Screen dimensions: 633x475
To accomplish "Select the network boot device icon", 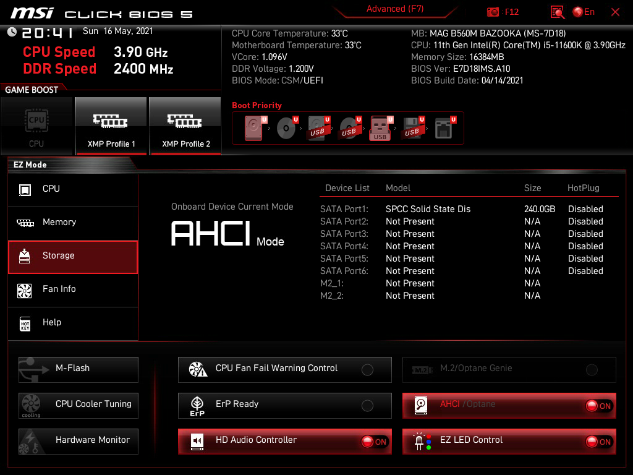I will tap(444, 128).
